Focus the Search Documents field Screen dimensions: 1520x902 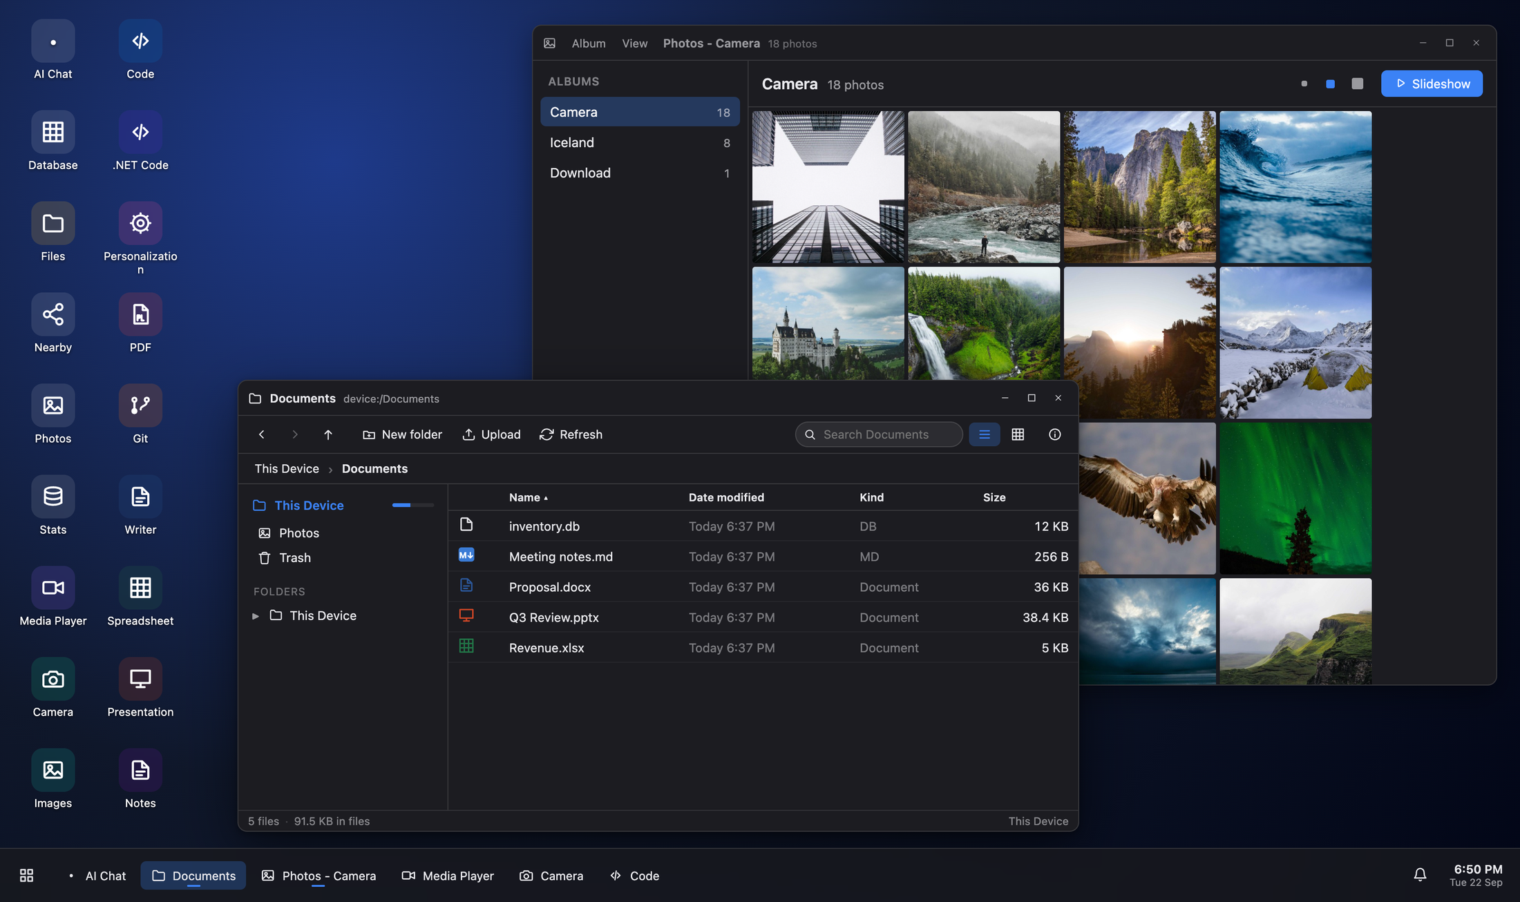(879, 434)
